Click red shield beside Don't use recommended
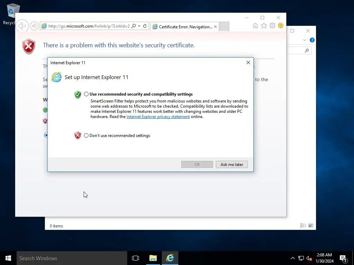The image size is (354, 265). click(x=78, y=135)
